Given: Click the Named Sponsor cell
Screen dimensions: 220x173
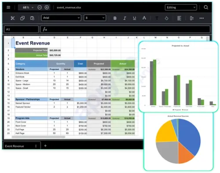Looking at the screenshot, I should pyautogui.click(x=31, y=103).
